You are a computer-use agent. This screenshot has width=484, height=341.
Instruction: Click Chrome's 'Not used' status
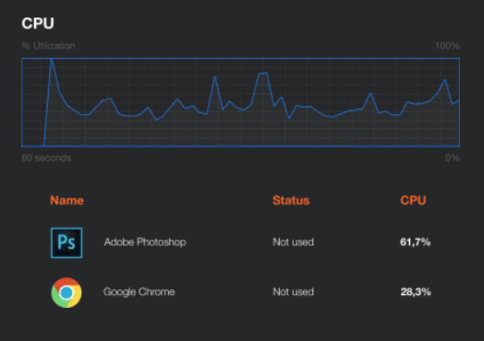[x=293, y=292]
